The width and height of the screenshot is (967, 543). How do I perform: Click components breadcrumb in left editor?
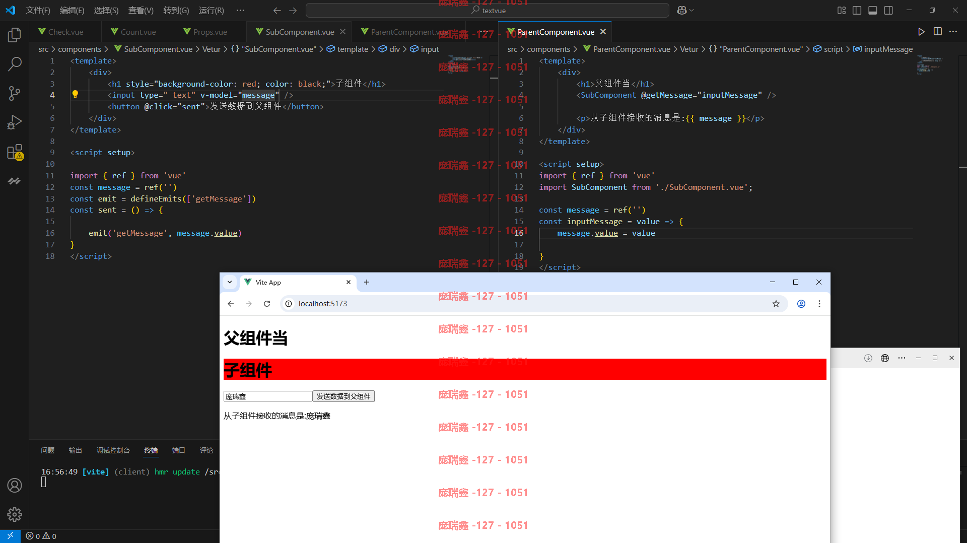pos(80,49)
